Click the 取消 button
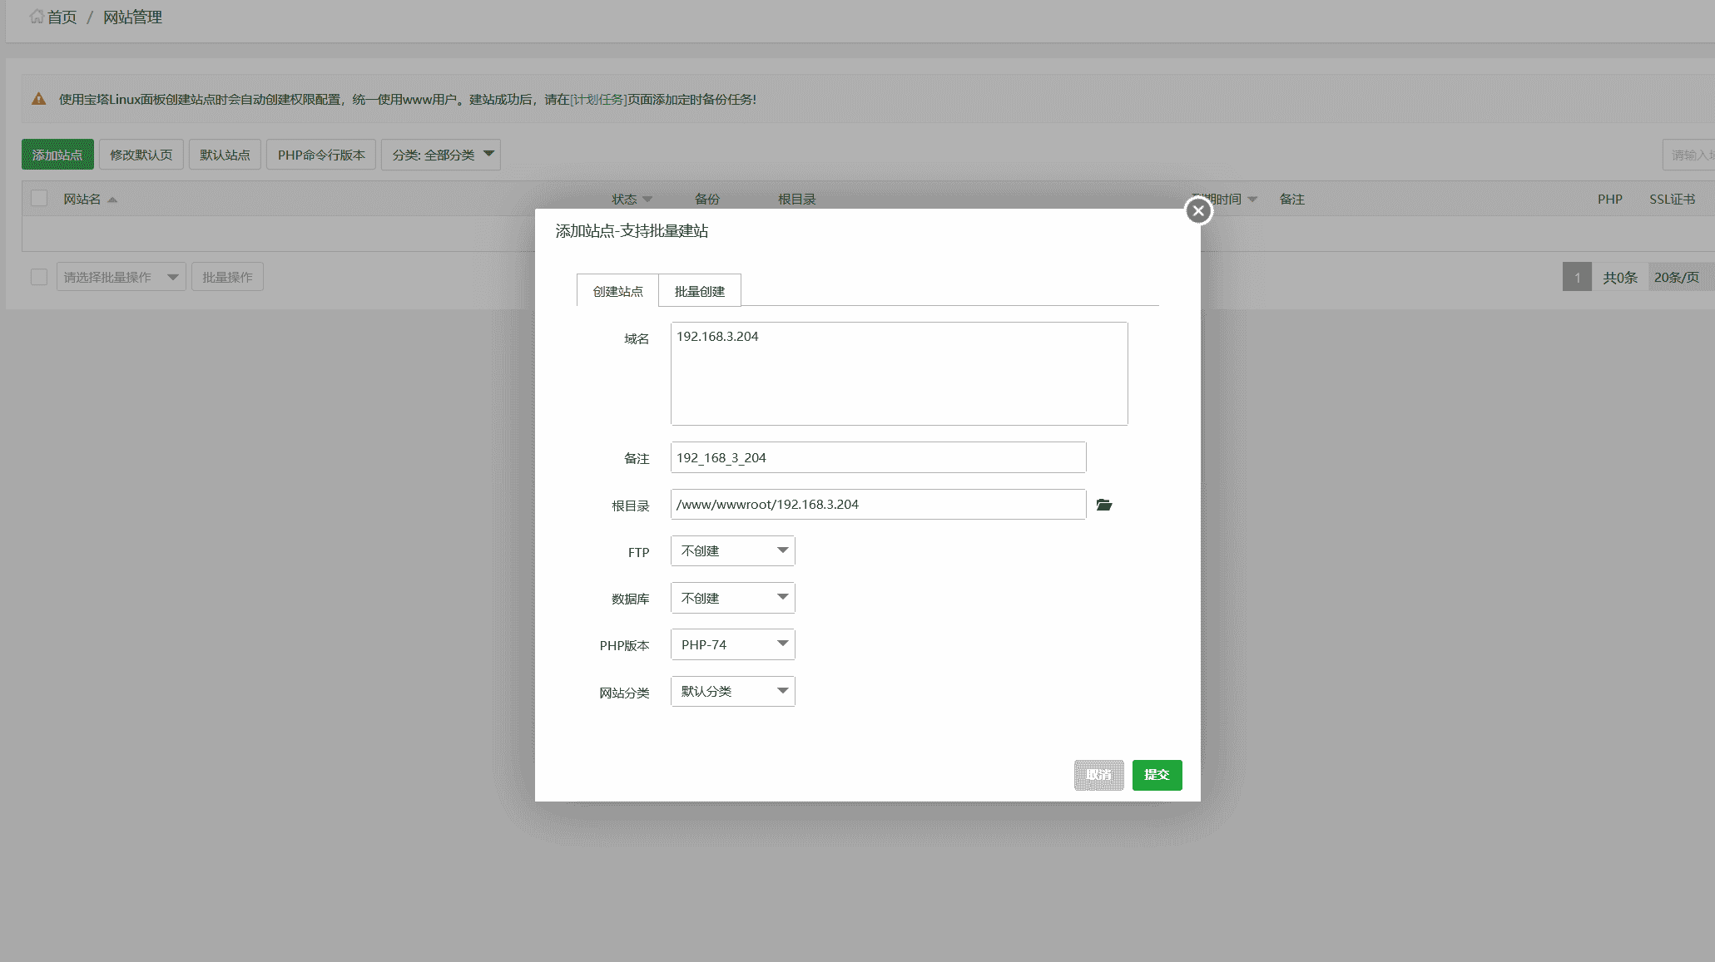The height and width of the screenshot is (962, 1715). [1098, 775]
